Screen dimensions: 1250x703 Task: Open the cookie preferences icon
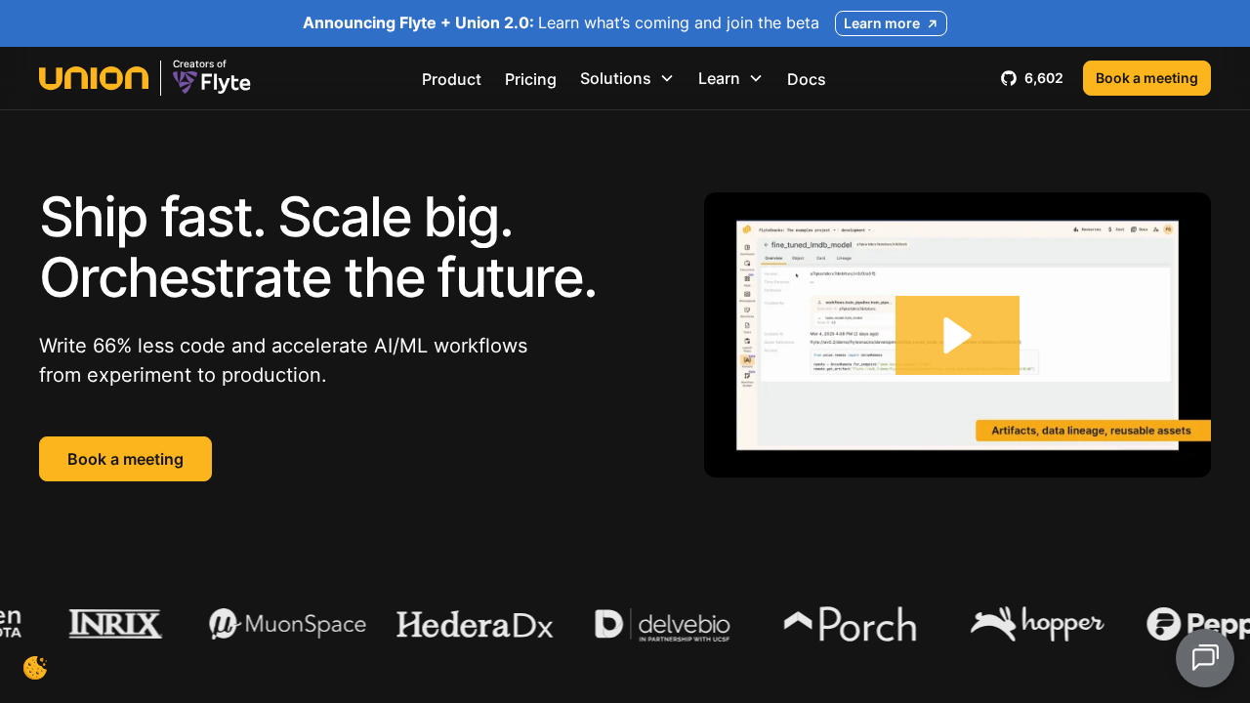click(x=35, y=668)
